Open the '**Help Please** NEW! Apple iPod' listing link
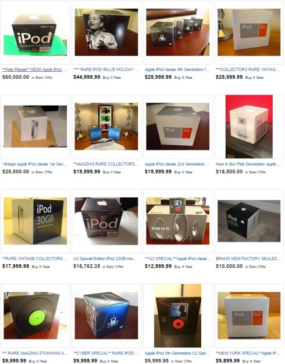The height and width of the screenshot is (364, 285). point(34,69)
